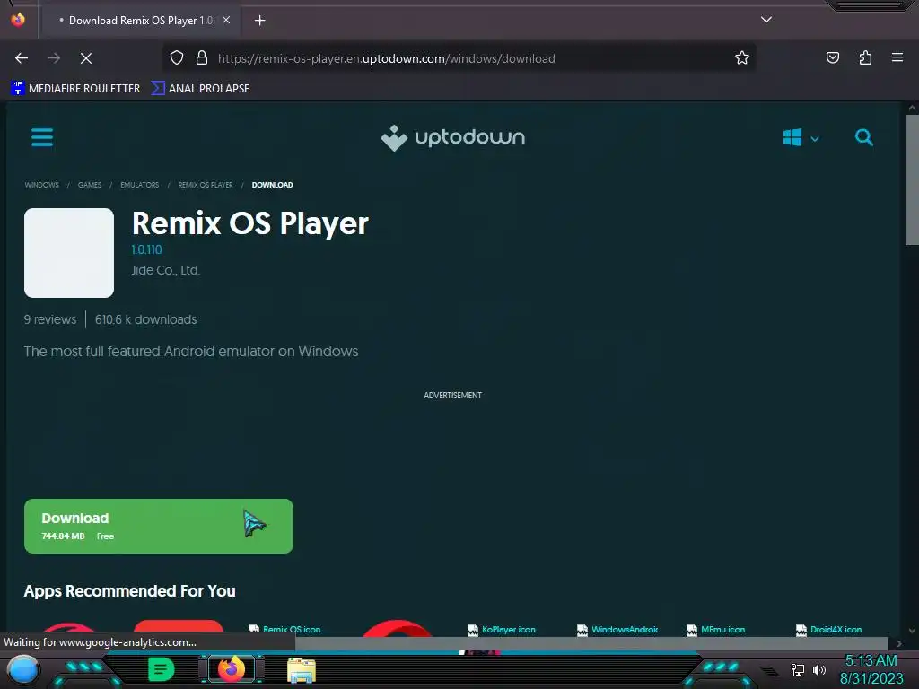Close the Download Remix OS Player tab
The width and height of the screenshot is (919, 689).
click(x=226, y=20)
